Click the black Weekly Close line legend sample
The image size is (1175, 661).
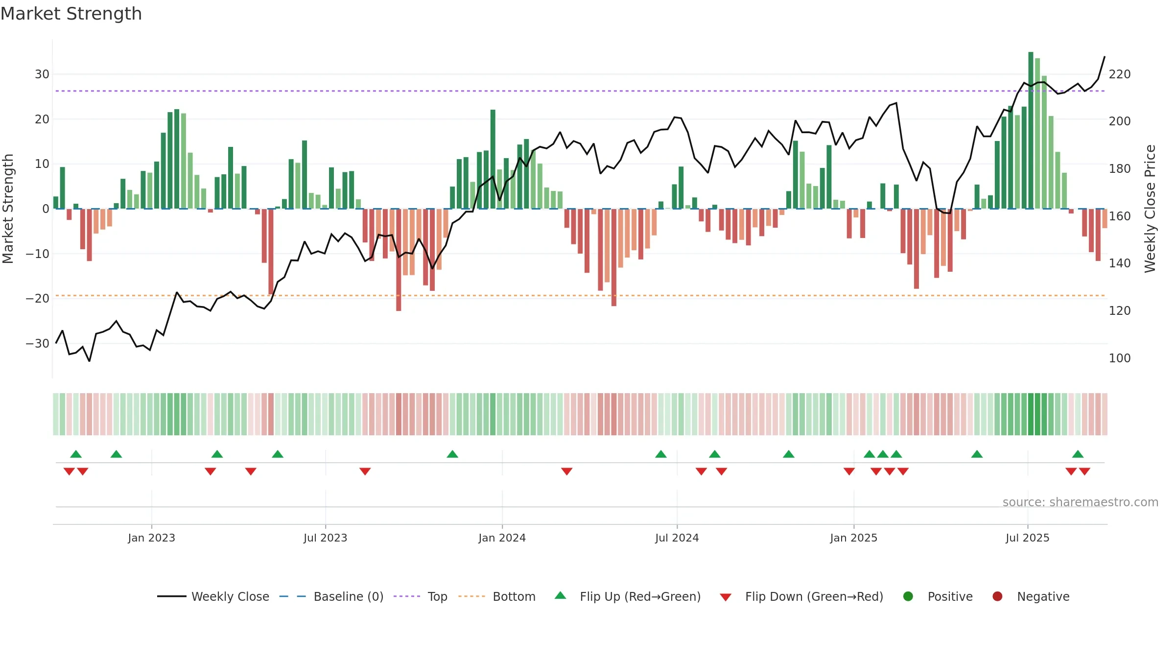(x=171, y=596)
